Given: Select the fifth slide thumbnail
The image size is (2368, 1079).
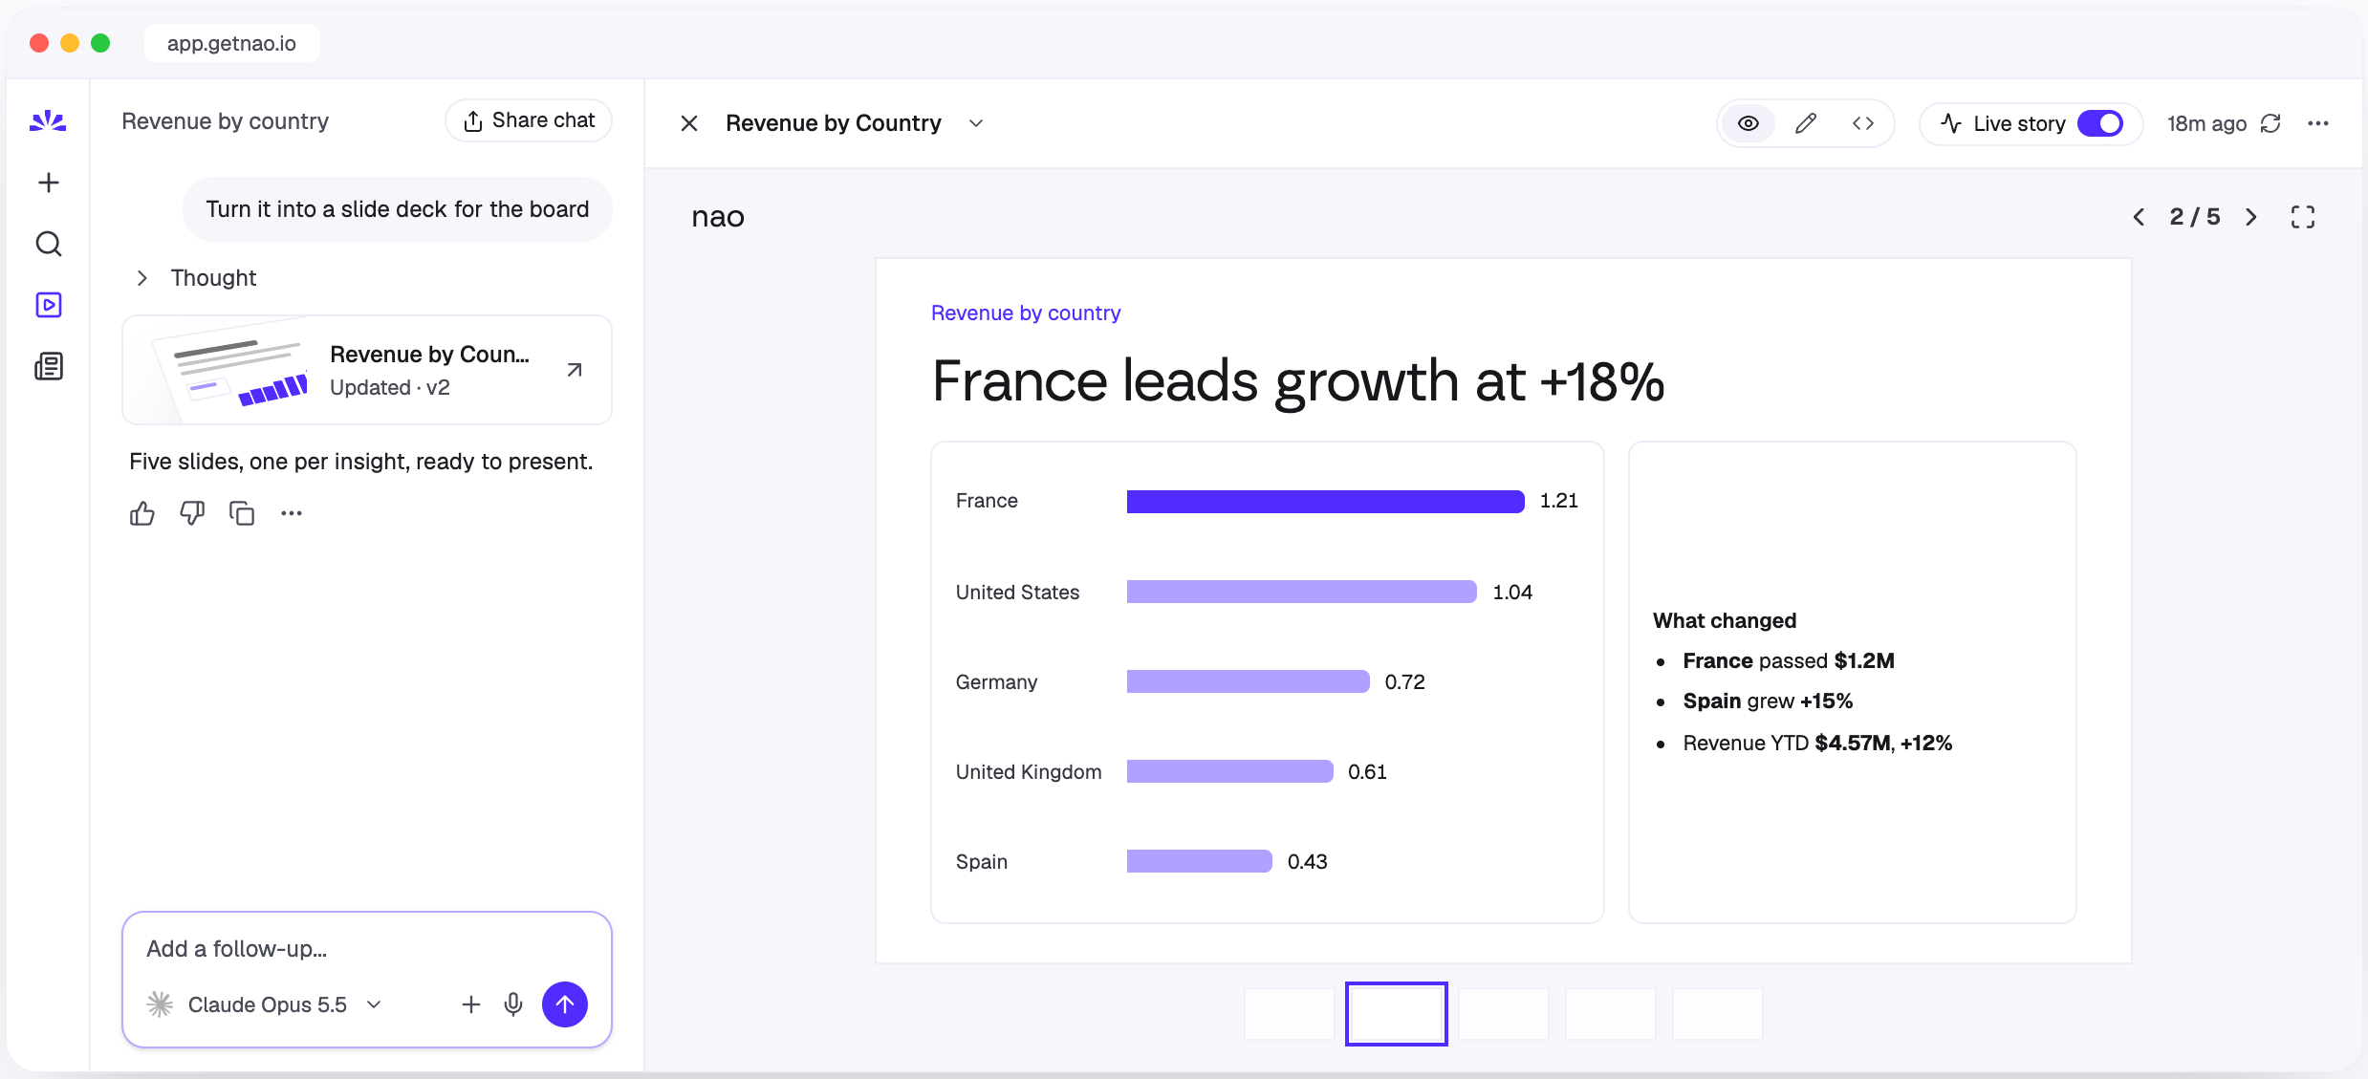Looking at the screenshot, I should pyautogui.click(x=1718, y=1014).
